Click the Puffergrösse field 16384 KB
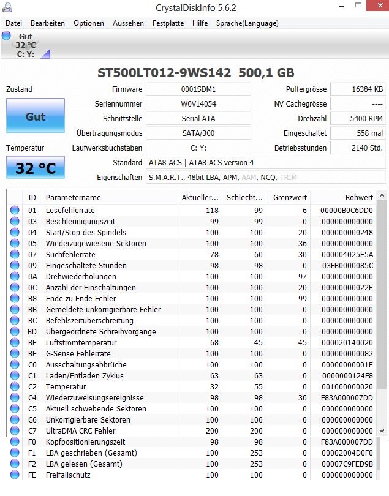 point(358,89)
